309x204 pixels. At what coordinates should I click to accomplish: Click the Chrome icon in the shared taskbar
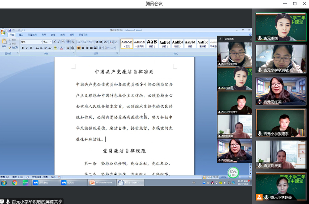click(x=15, y=183)
